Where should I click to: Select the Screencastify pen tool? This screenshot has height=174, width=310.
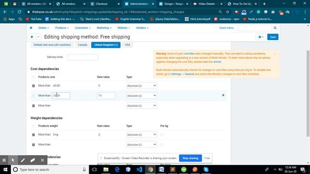pos(23,160)
